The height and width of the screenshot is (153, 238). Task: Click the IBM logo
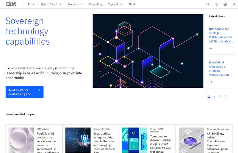pyautogui.click(x=11, y=4)
